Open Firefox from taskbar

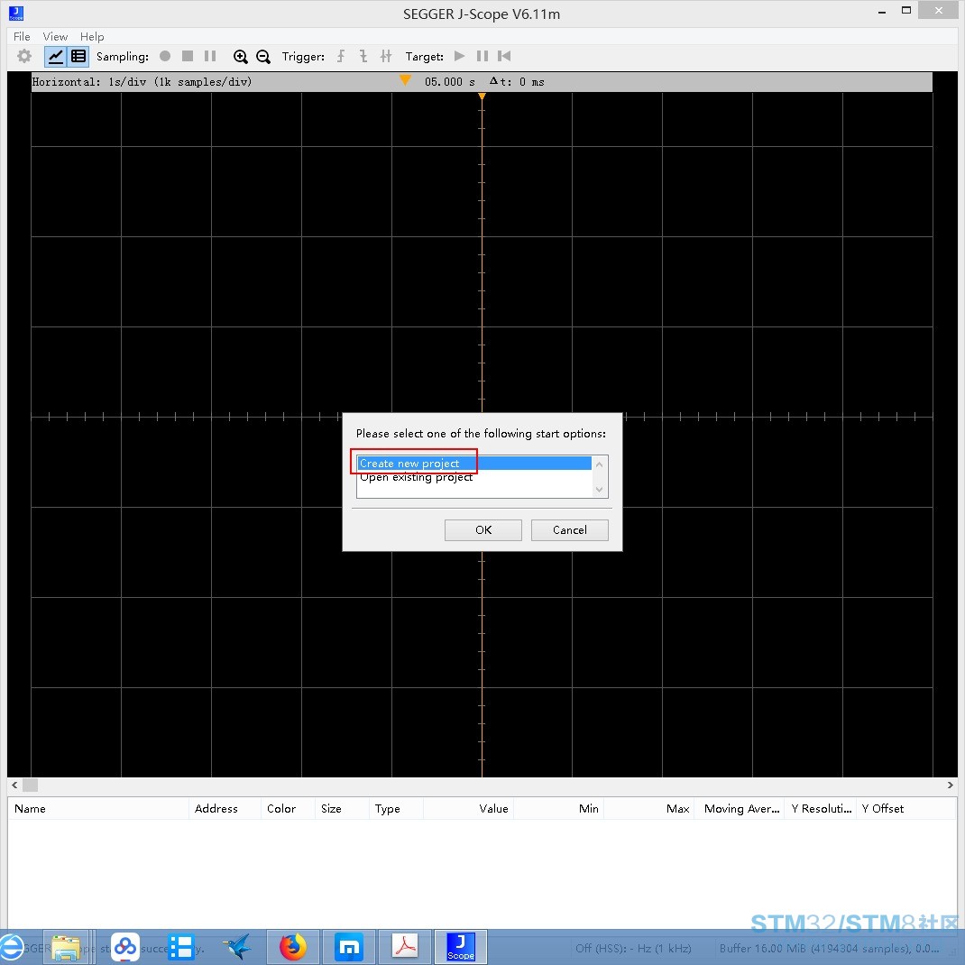point(293,947)
